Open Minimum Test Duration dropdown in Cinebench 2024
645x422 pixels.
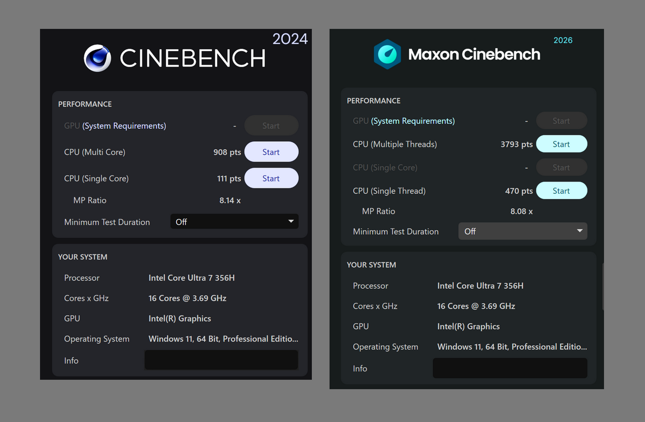pyautogui.click(x=234, y=222)
